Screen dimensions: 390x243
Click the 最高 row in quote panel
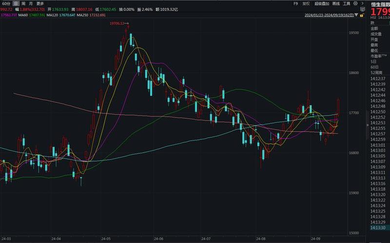pyautogui.click(x=374, y=45)
